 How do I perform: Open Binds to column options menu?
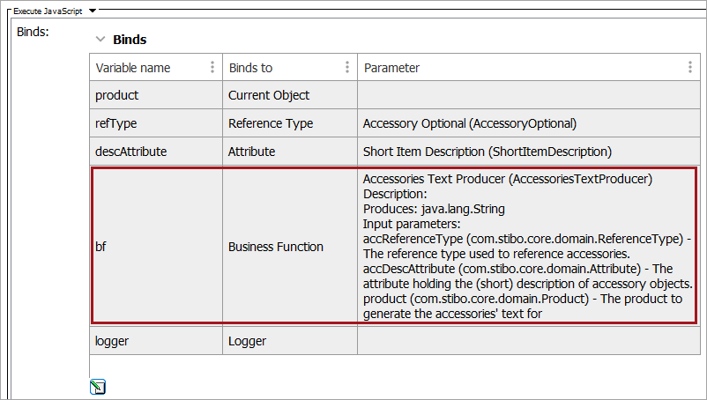(x=347, y=68)
